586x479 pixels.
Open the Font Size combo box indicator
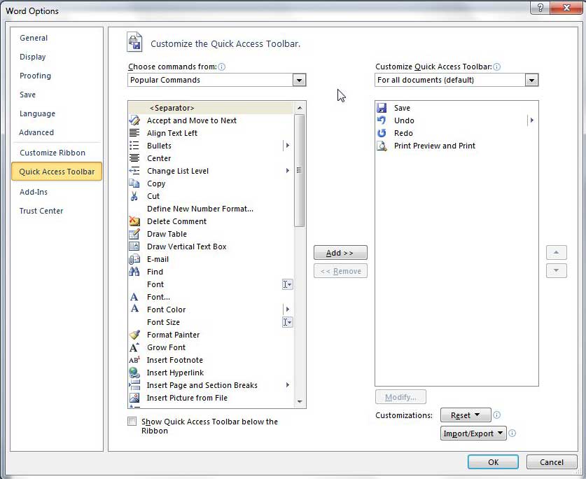[287, 322]
